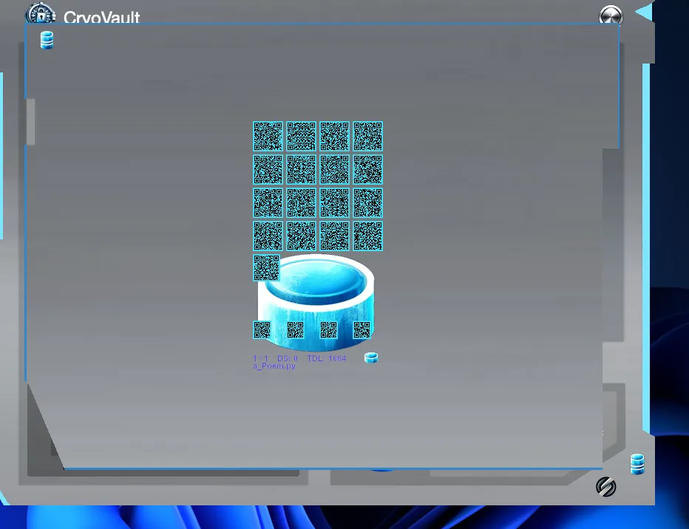Click the a_Poem.py filename label
Screen dimensions: 689x529
(x=274, y=366)
